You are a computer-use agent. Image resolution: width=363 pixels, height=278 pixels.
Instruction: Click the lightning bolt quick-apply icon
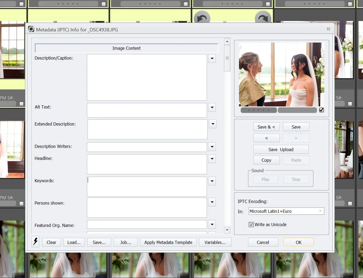click(35, 242)
